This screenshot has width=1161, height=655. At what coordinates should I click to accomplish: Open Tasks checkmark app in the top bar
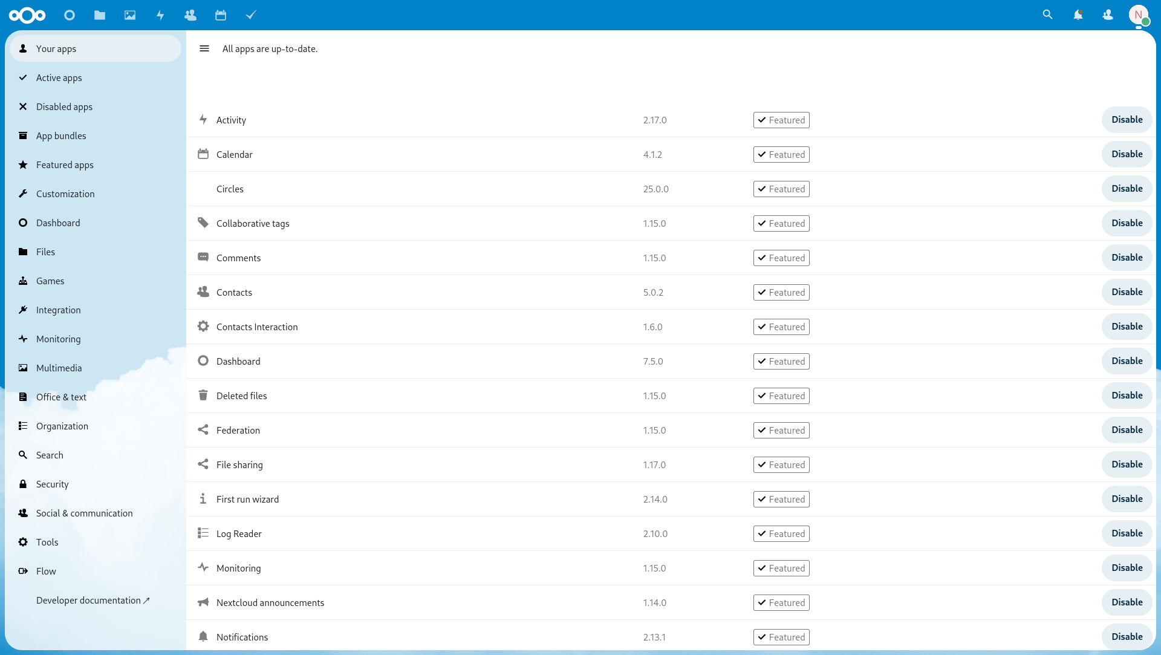pos(251,15)
